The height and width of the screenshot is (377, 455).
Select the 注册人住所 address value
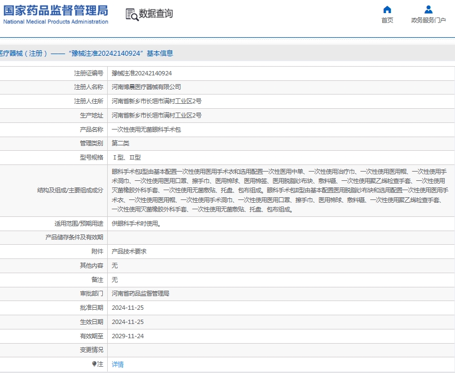156,101
